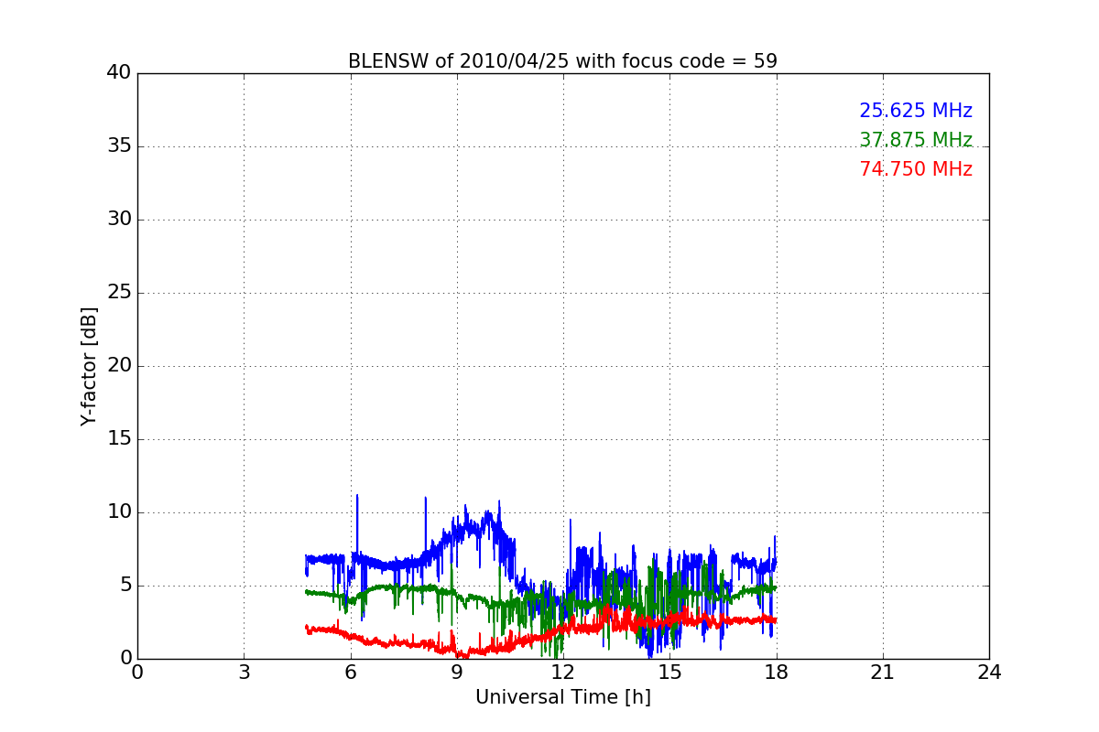This screenshot has width=1099, height=732.
Task: Click the Y-factor [dB] axis label
Action: [89, 366]
